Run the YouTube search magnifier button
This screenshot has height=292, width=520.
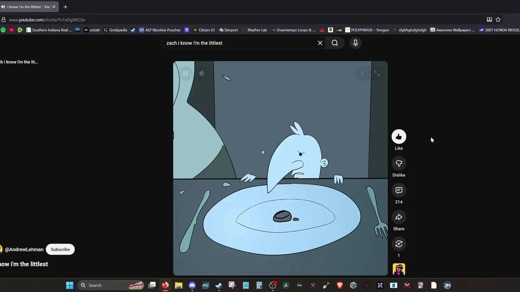[335, 43]
